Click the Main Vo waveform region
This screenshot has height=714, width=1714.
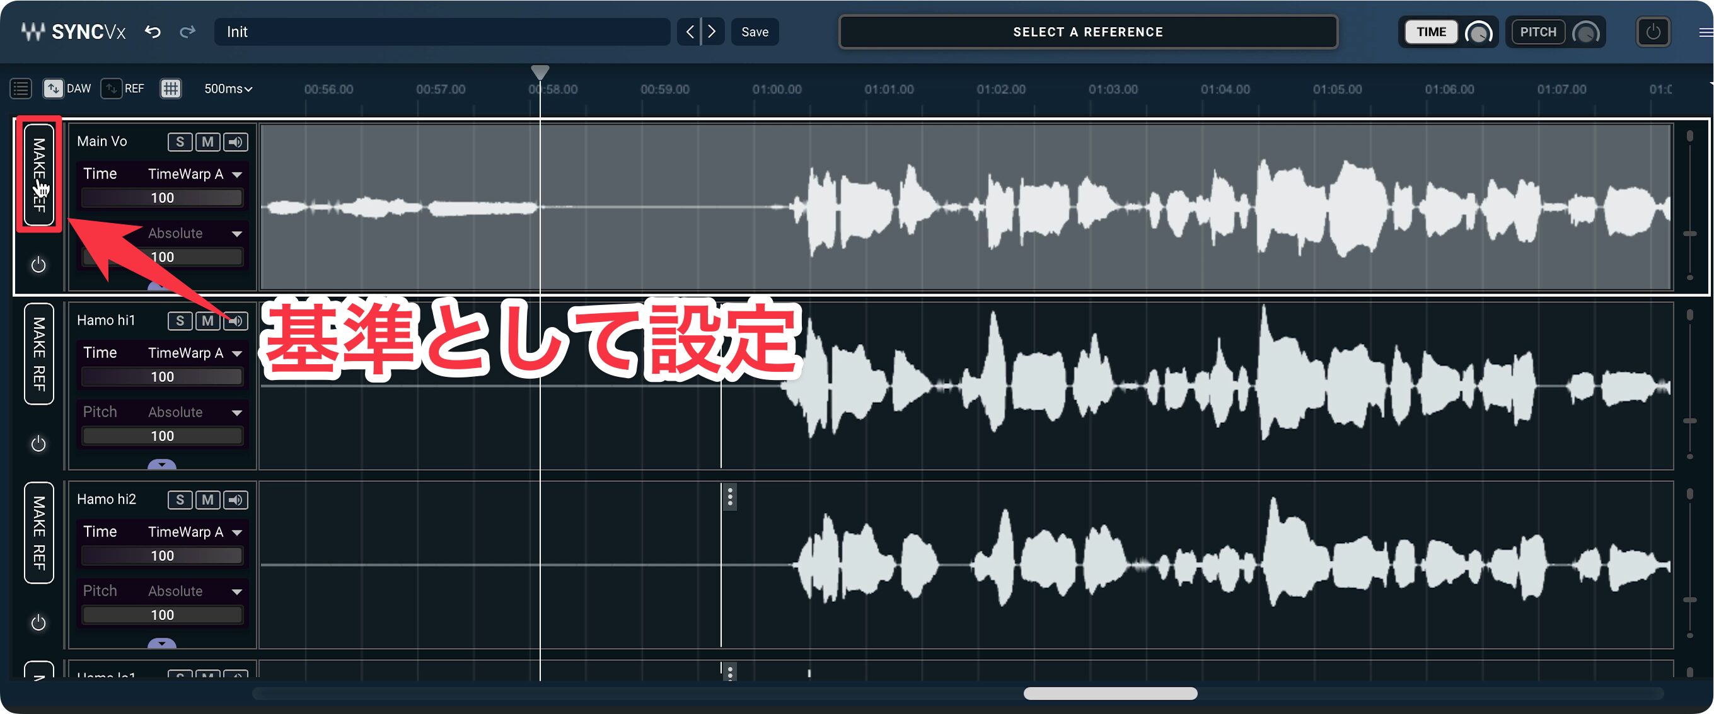coord(966,207)
